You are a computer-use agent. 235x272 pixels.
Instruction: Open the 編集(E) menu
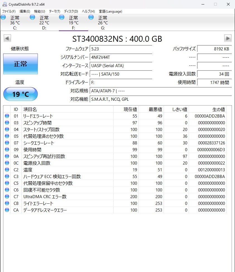(x=25, y=11)
